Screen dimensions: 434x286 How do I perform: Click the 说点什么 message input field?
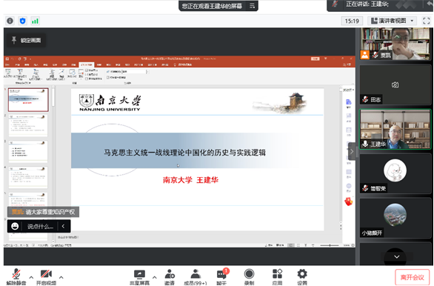[40, 227]
